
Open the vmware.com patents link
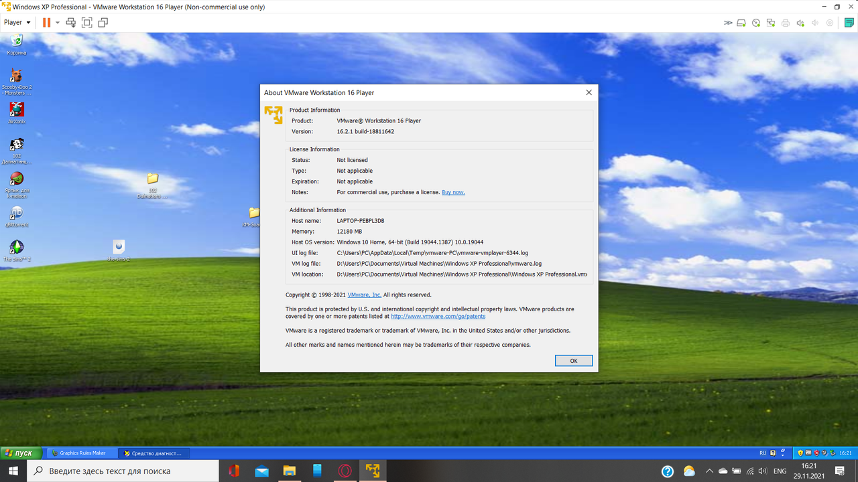point(438,317)
